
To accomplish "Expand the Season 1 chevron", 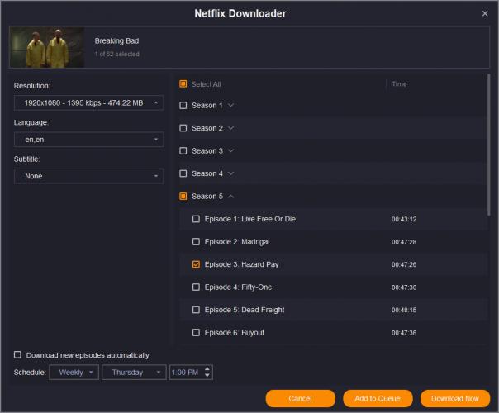I will (x=231, y=106).
